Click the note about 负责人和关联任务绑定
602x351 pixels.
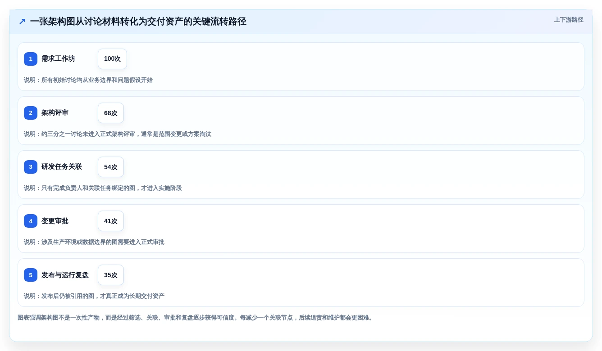pos(103,188)
